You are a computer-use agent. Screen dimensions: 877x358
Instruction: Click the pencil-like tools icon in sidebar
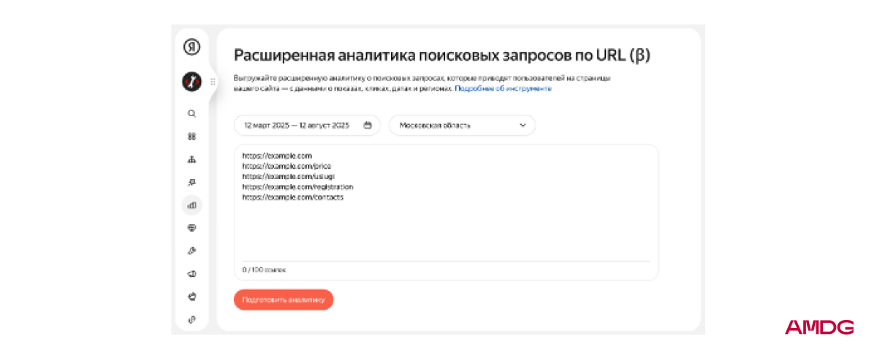[x=191, y=251]
